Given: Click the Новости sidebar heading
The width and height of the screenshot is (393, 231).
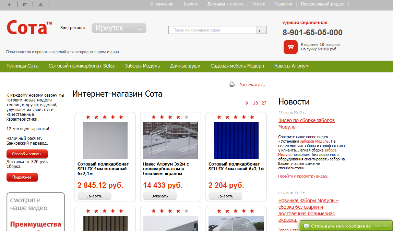Looking at the screenshot, I should click(x=294, y=101).
